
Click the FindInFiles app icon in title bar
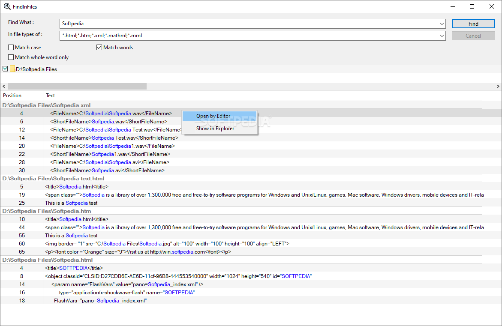(7, 6)
